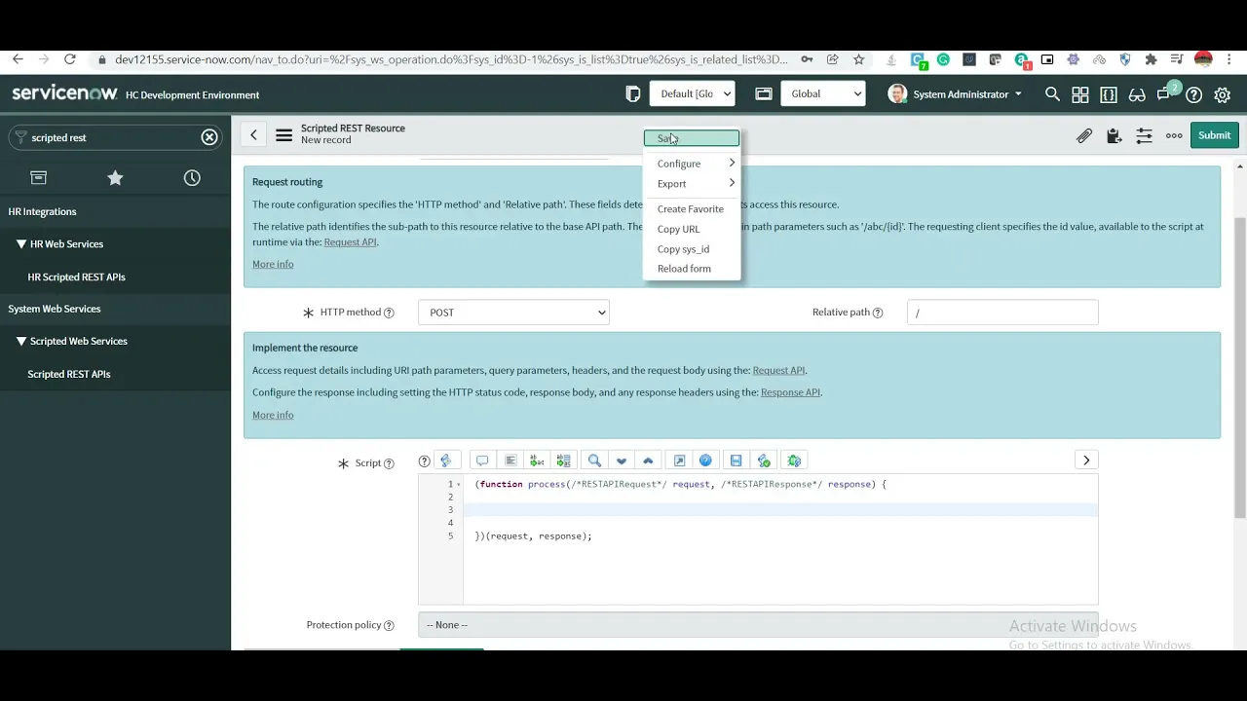Show navigator history with the clock tab
The height and width of the screenshot is (701, 1247).
[x=192, y=177]
